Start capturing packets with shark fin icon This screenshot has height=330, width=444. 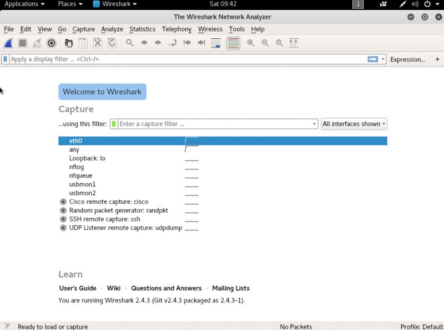coord(9,43)
